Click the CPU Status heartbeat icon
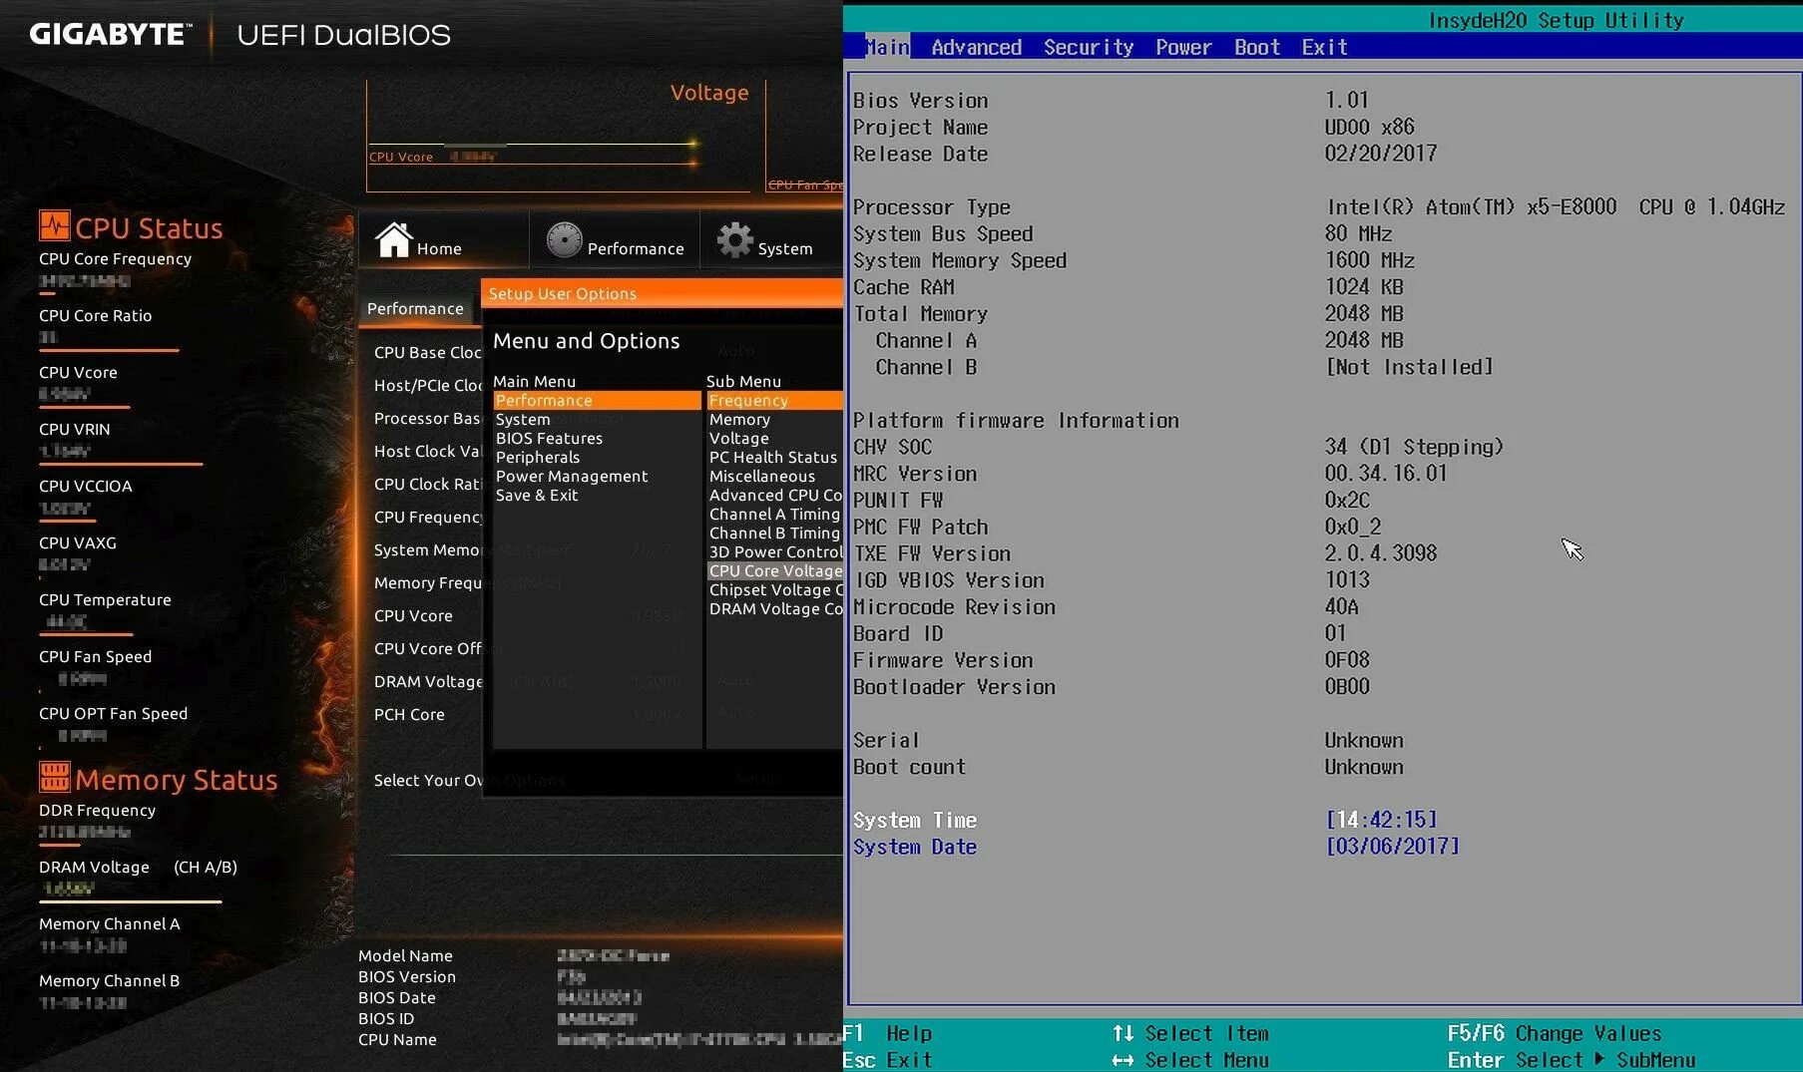The width and height of the screenshot is (1803, 1072). pos(54,225)
